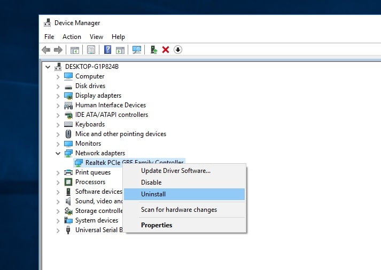Click the Monitors category icon

click(x=68, y=144)
